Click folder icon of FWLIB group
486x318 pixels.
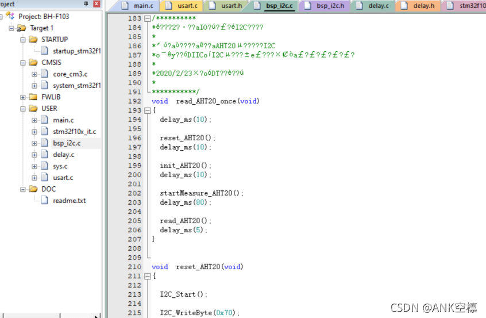click(33, 97)
